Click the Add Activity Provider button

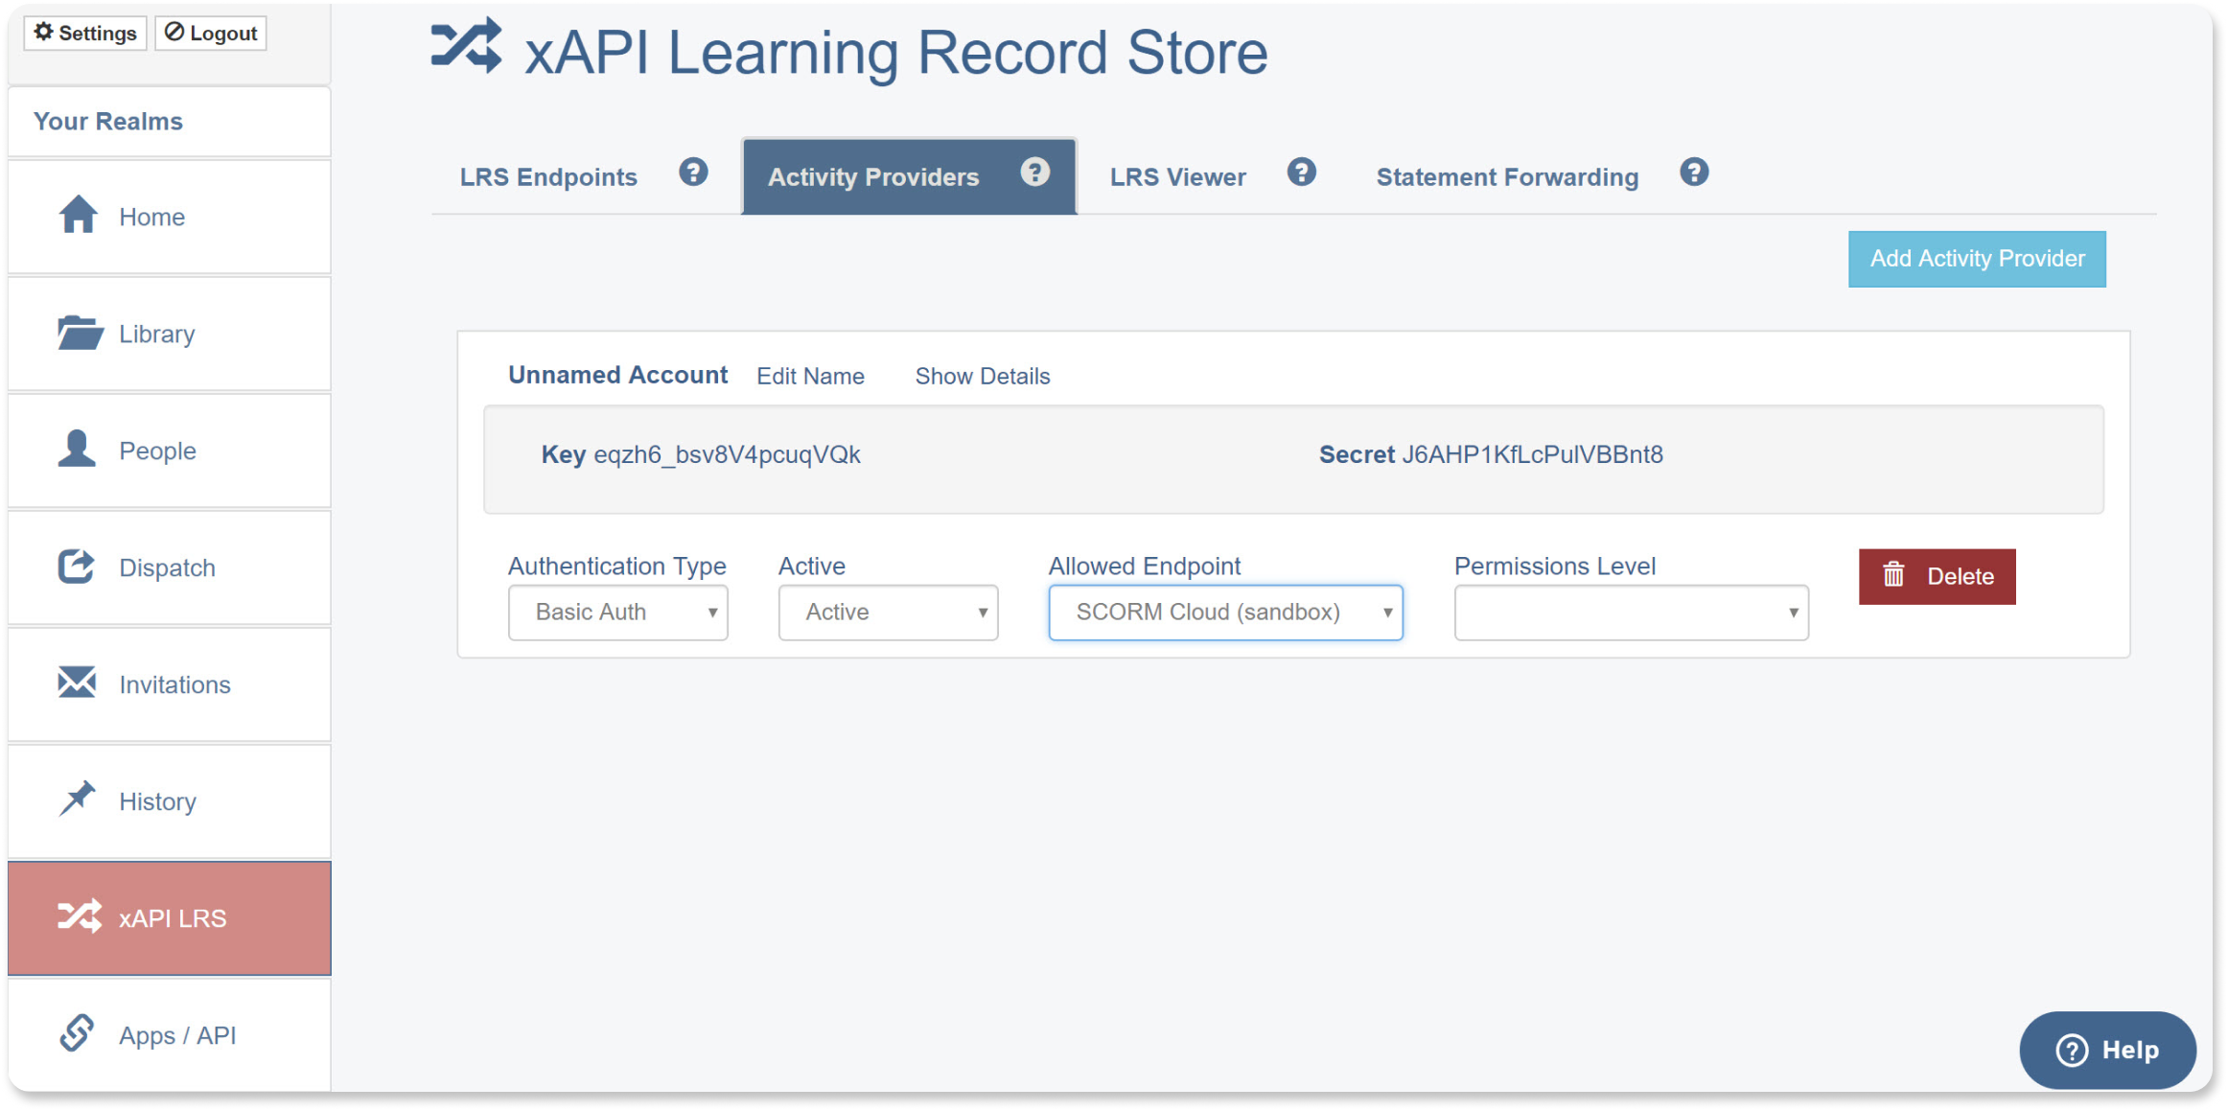point(1976,258)
